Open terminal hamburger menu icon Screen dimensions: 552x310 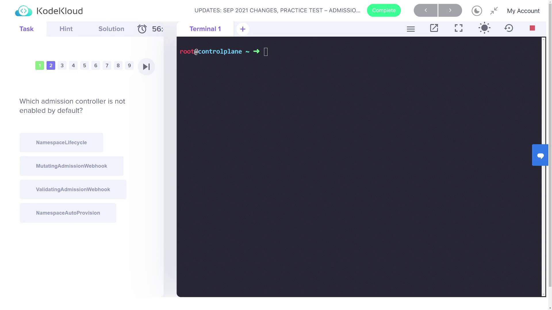(x=411, y=29)
